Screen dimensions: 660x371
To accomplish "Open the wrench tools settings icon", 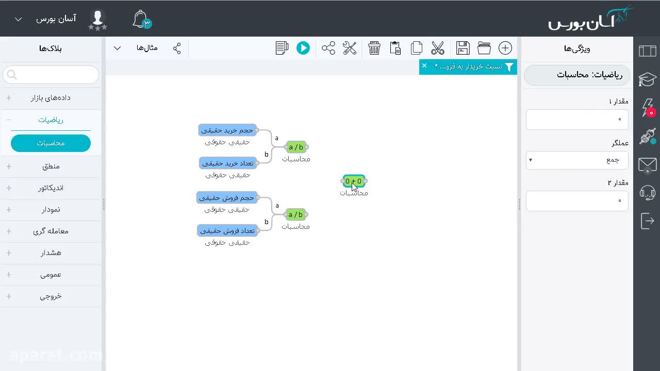I will point(350,48).
